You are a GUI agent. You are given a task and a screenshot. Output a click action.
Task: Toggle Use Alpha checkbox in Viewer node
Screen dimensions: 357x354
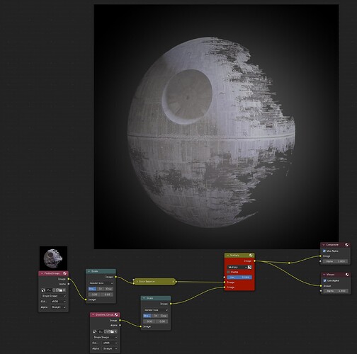(x=325, y=280)
